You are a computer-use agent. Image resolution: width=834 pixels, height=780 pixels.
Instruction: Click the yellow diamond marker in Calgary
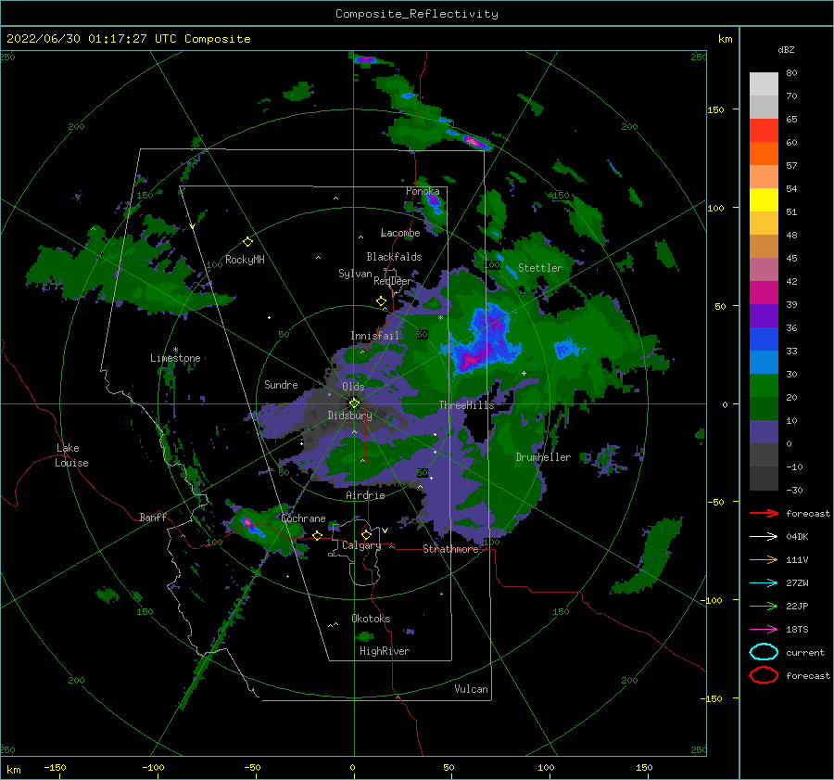point(366,534)
